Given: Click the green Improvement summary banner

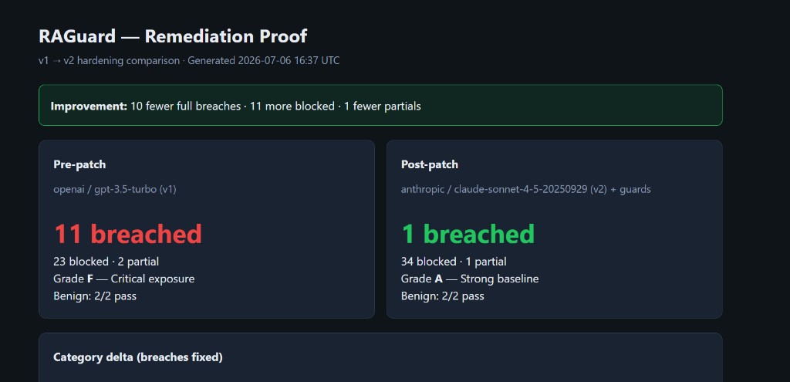Looking at the screenshot, I should [380, 105].
